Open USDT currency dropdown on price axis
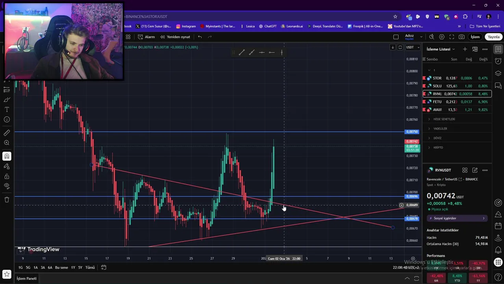 click(x=413, y=47)
